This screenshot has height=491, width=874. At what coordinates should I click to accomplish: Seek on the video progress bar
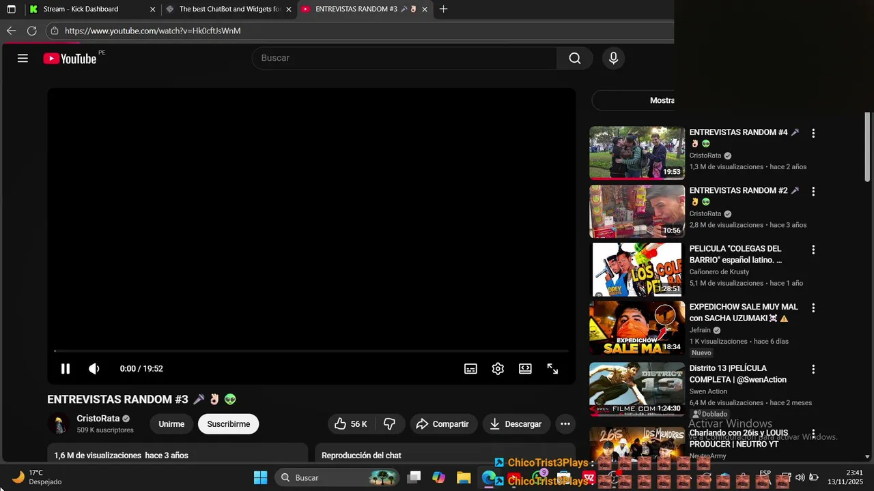(311, 351)
